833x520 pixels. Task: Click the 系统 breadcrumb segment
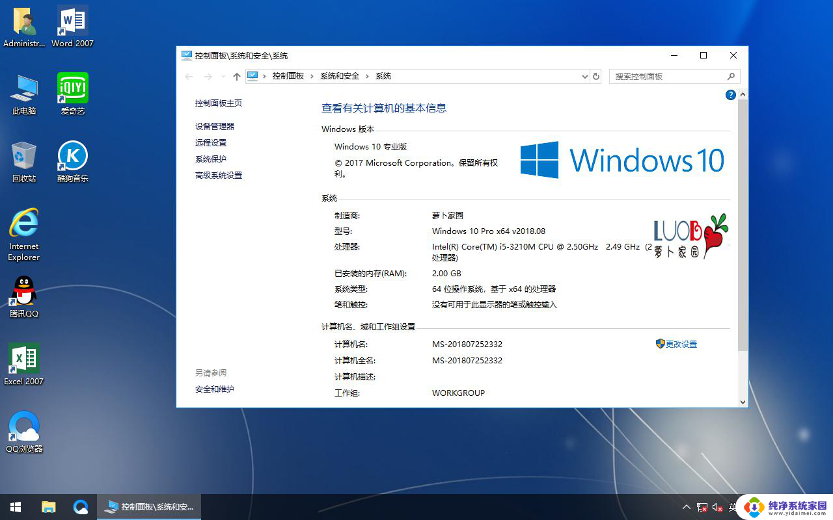coord(383,76)
